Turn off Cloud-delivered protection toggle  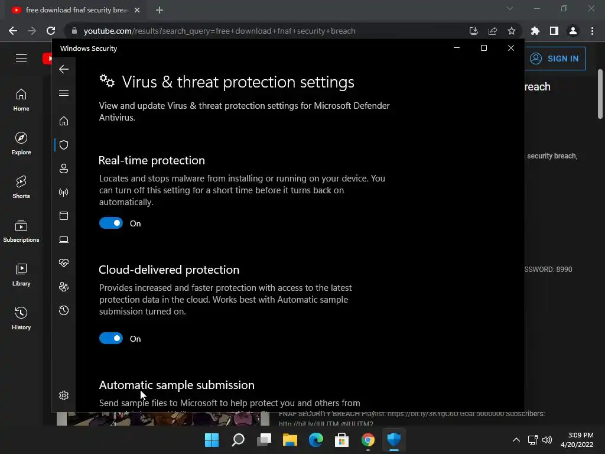pyautogui.click(x=111, y=339)
